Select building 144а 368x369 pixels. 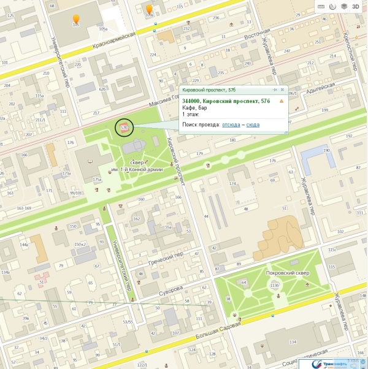click(24, 245)
